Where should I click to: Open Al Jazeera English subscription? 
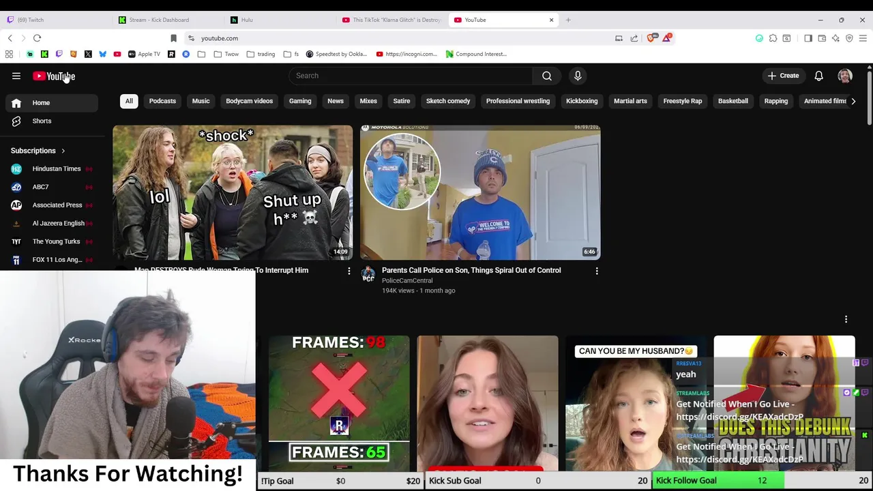tap(51, 223)
